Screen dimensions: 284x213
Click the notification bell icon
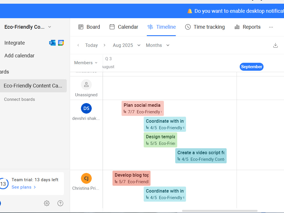point(190,11)
